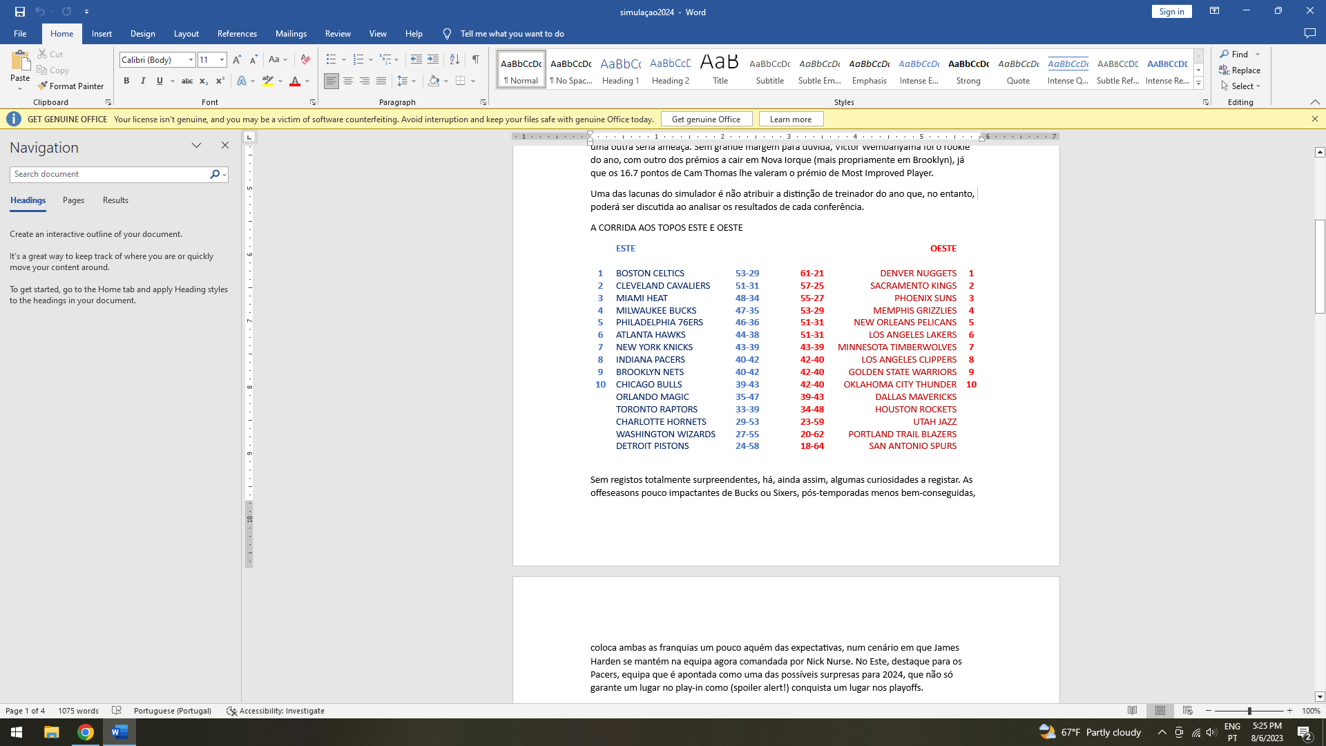Viewport: 1326px width, 746px height.
Task: Switch to the Insert tab
Action: click(102, 34)
